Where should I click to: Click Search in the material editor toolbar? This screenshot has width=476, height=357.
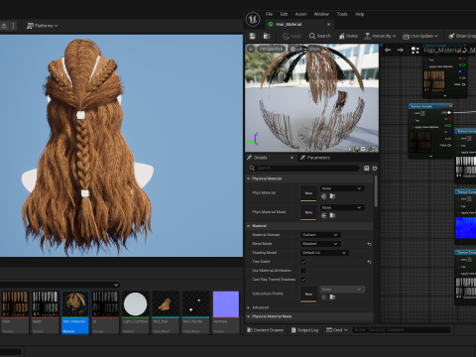(320, 36)
